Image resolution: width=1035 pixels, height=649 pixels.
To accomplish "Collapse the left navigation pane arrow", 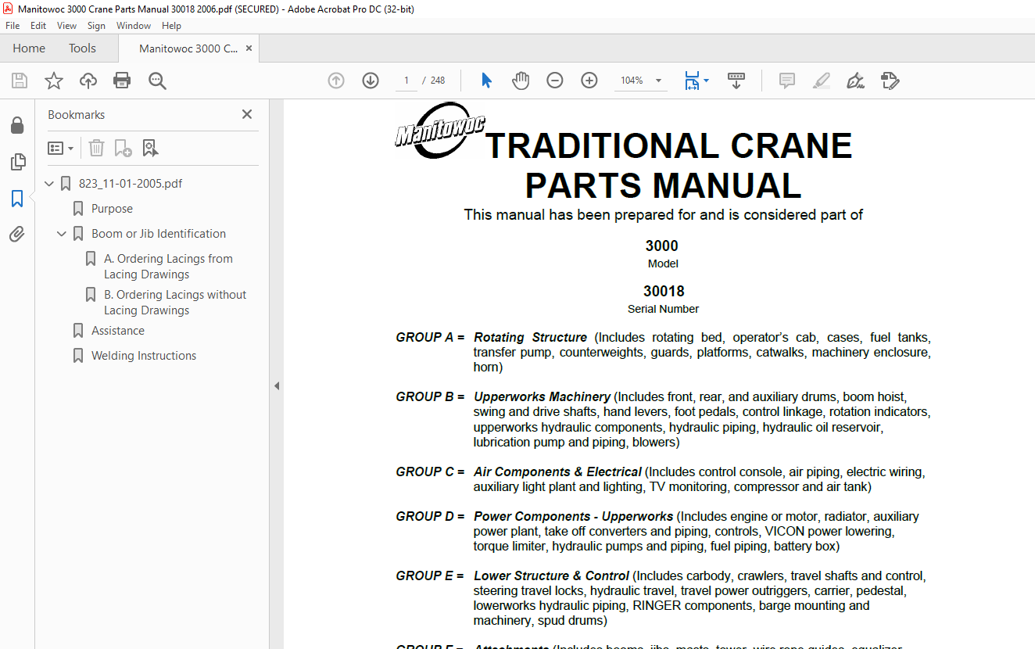I will click(x=276, y=385).
